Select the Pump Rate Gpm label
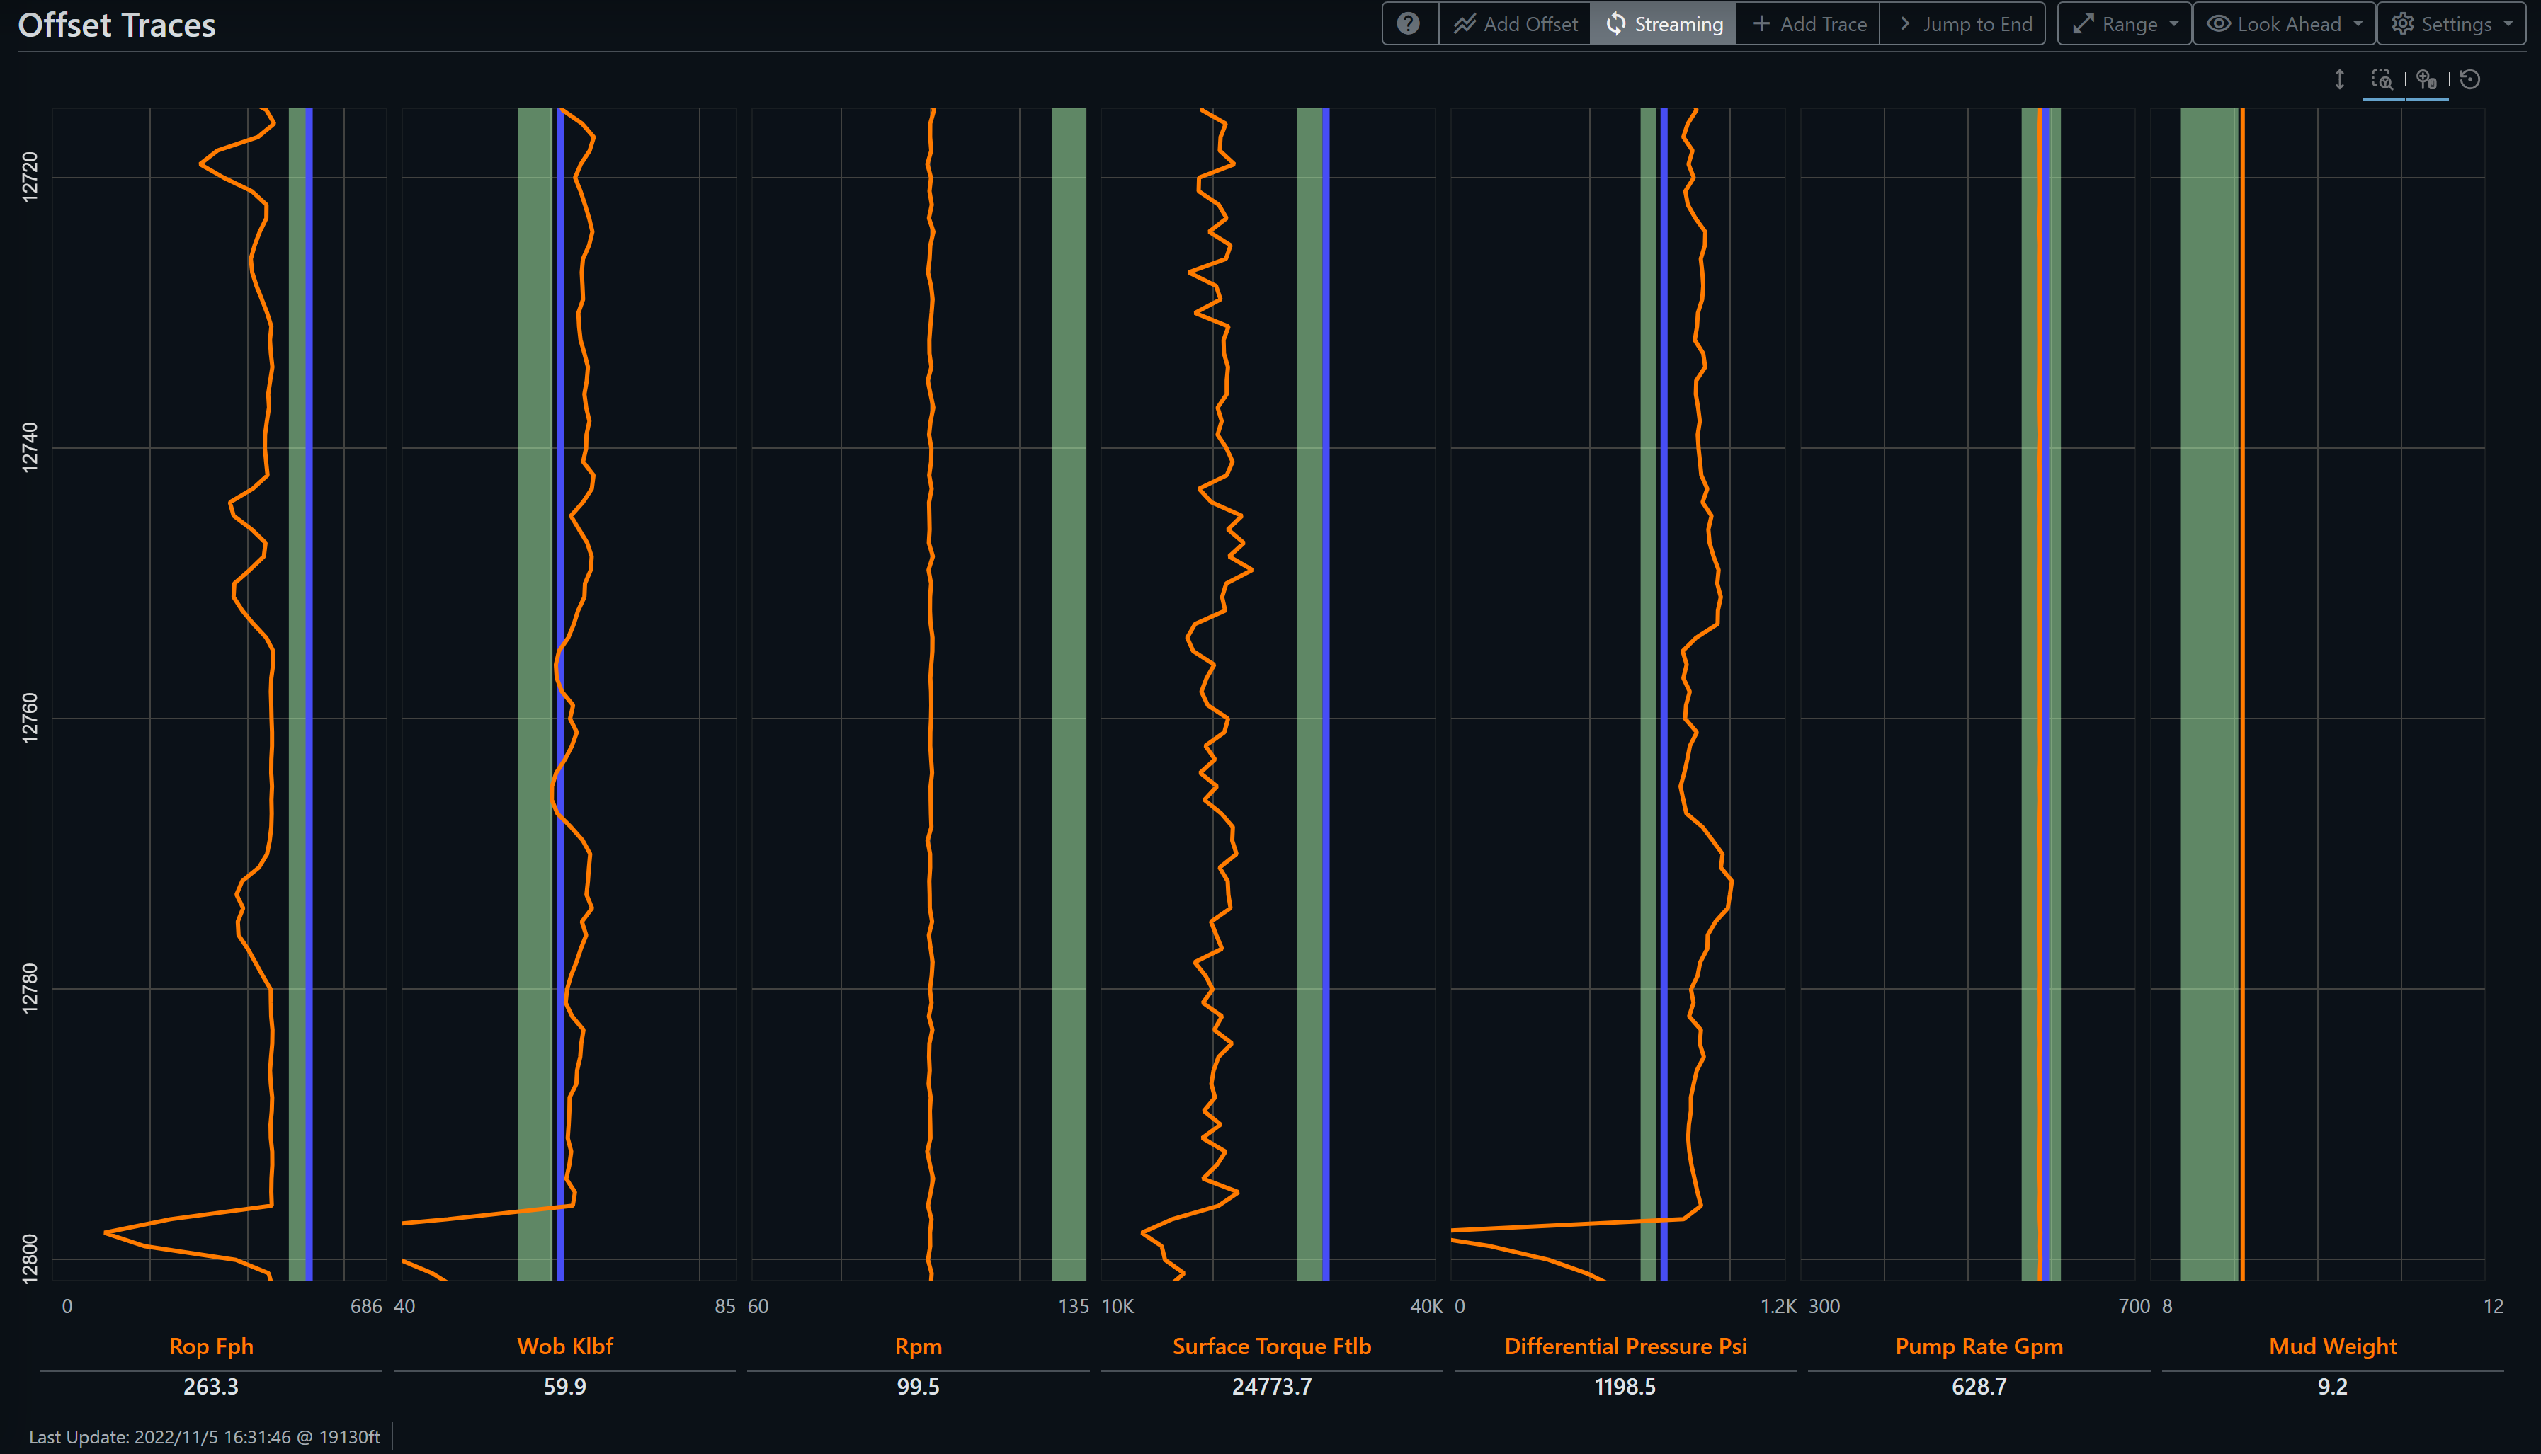Screen dimensions: 2541x1454 click(1979, 1346)
